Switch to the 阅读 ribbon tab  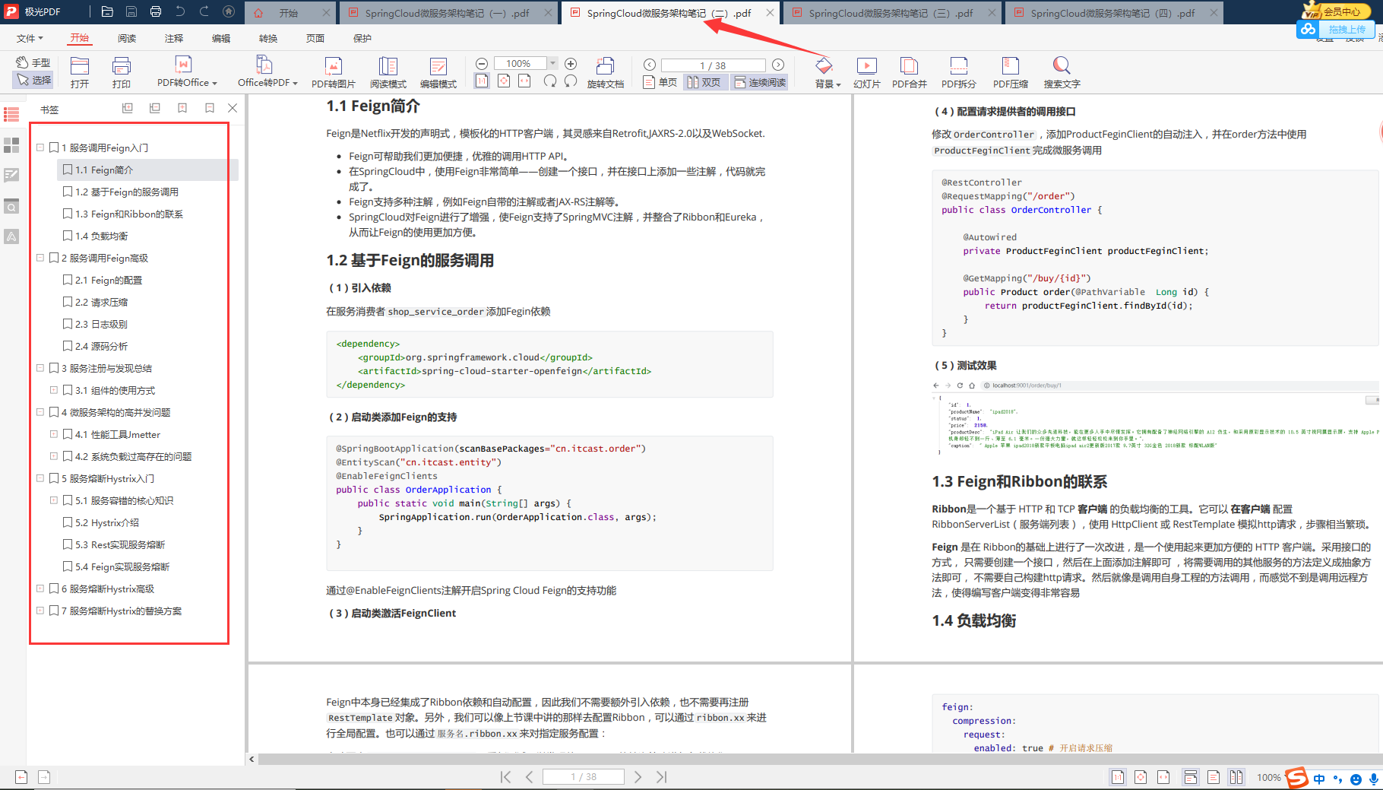(x=127, y=38)
